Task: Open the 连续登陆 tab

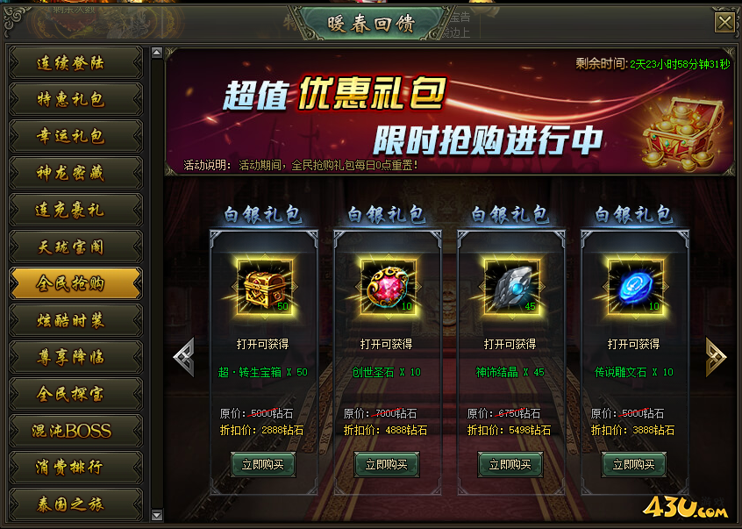Action: pos(75,62)
